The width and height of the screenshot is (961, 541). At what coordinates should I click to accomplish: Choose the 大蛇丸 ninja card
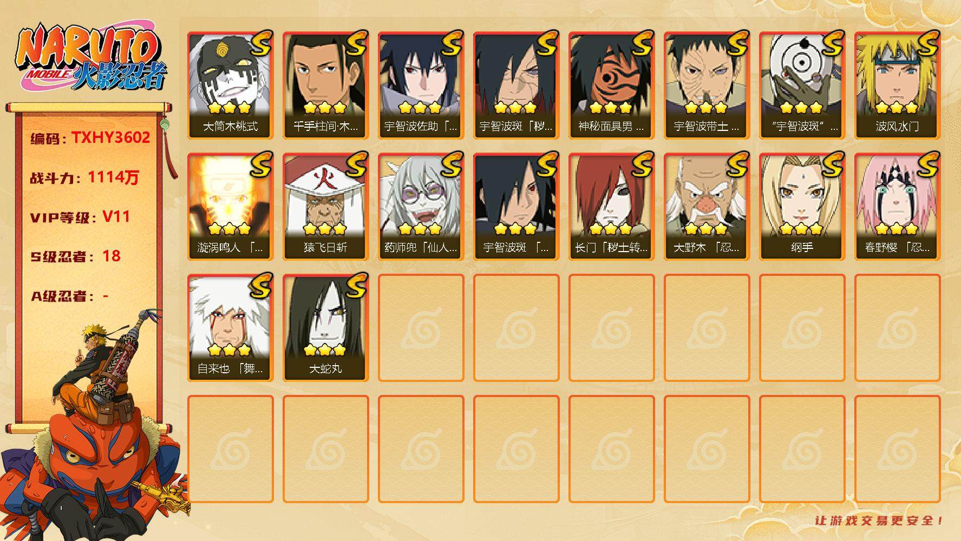(325, 328)
